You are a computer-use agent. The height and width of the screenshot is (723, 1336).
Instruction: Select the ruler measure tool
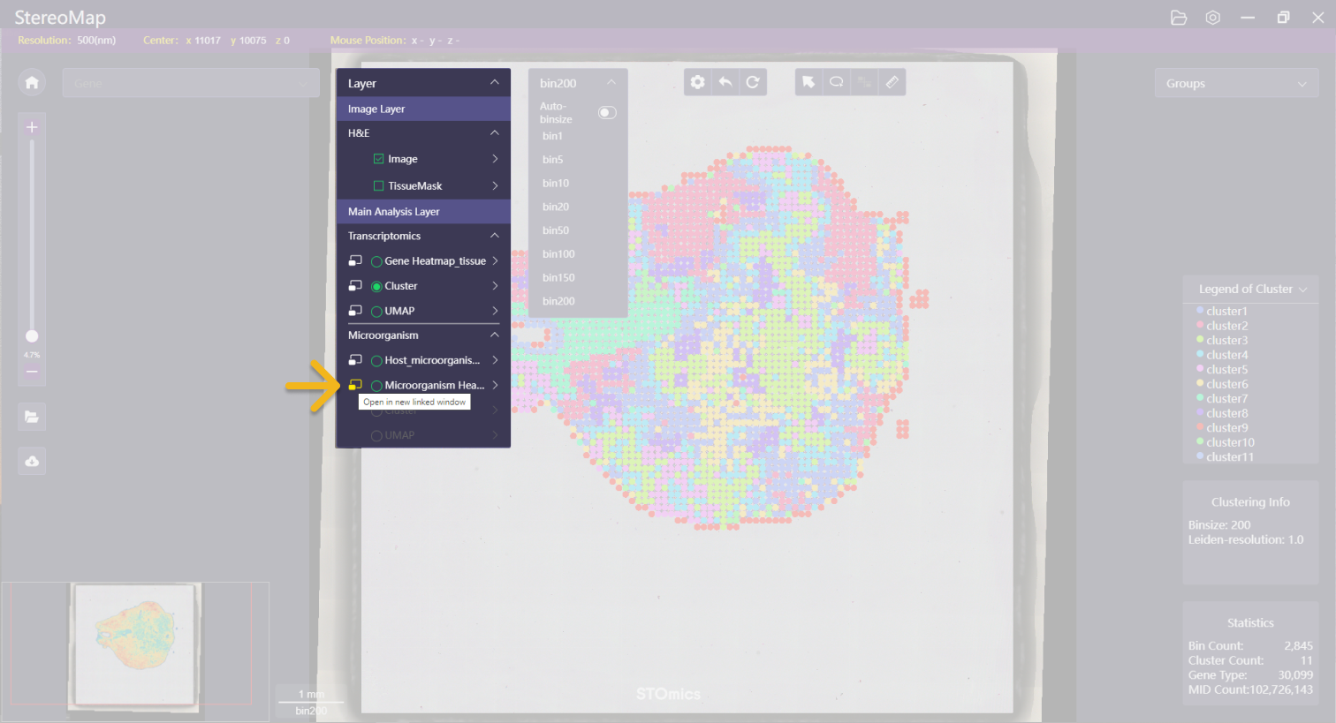point(892,82)
